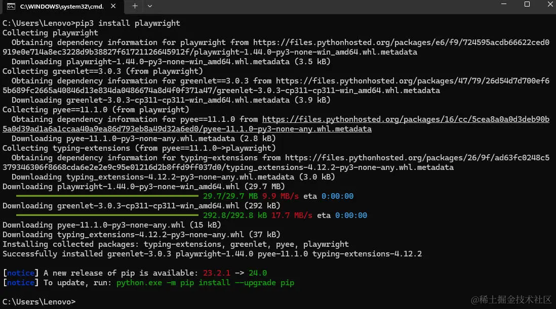The image size is (556, 309).
Task: Open the underlined pyee-11.1.0 metadata URL
Action: 276,124
